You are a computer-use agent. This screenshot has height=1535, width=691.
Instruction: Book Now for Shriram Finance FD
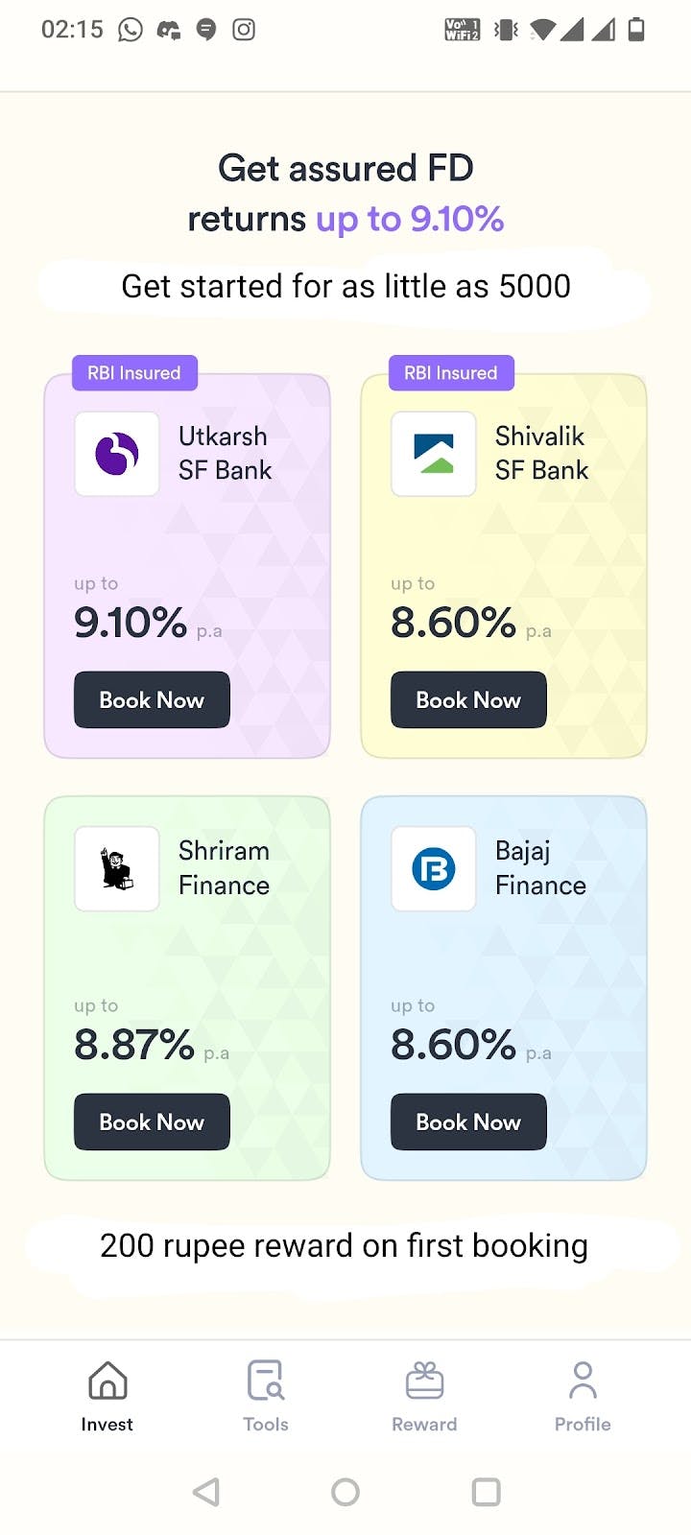(x=152, y=1122)
